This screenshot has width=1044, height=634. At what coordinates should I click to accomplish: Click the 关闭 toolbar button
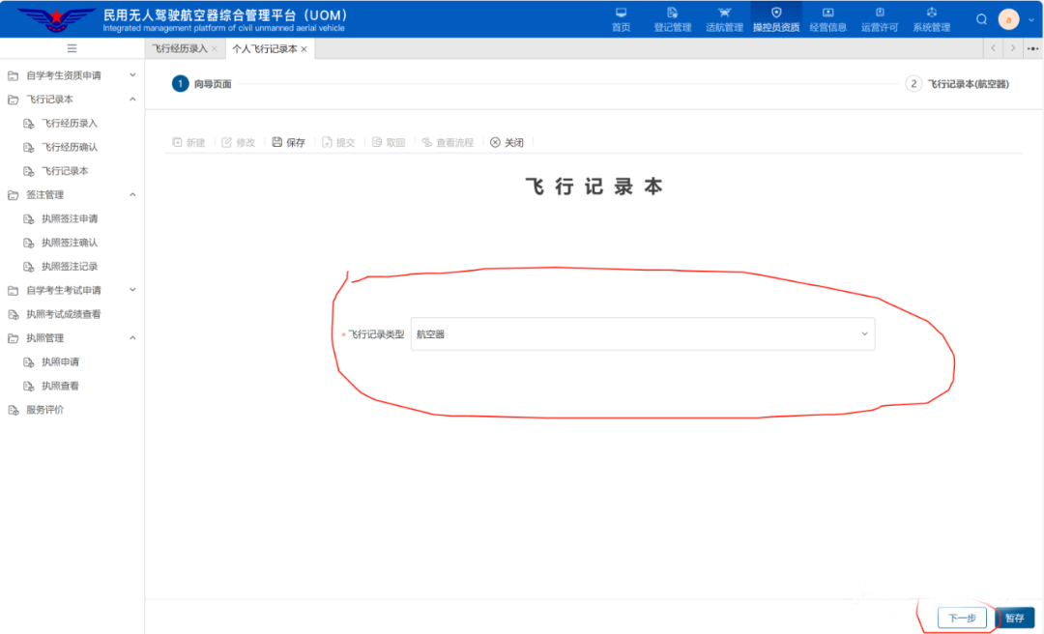click(x=507, y=142)
